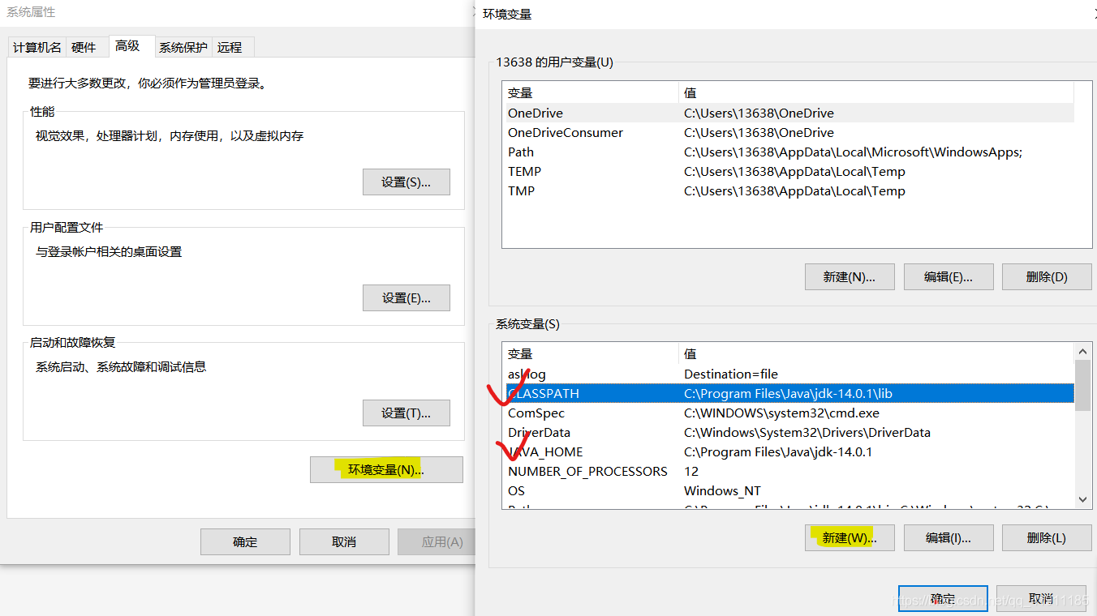Click 编辑(E)... for user variables
Image resolution: width=1097 pixels, height=616 pixels.
click(949, 276)
